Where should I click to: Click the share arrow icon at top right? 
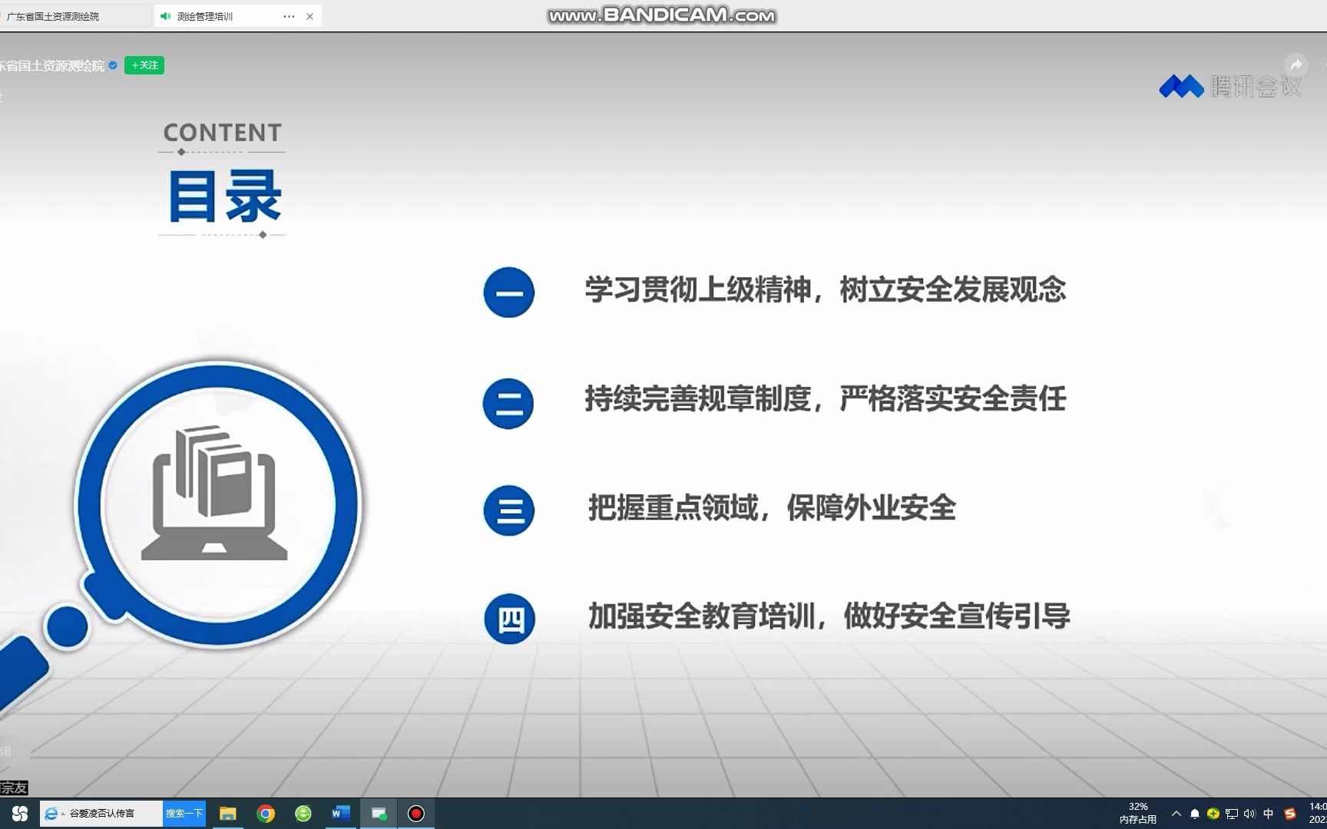click(1298, 64)
